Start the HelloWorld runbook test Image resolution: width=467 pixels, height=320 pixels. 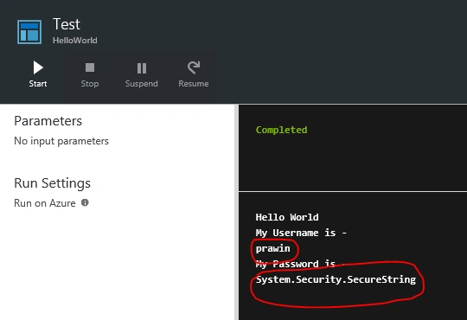click(38, 74)
